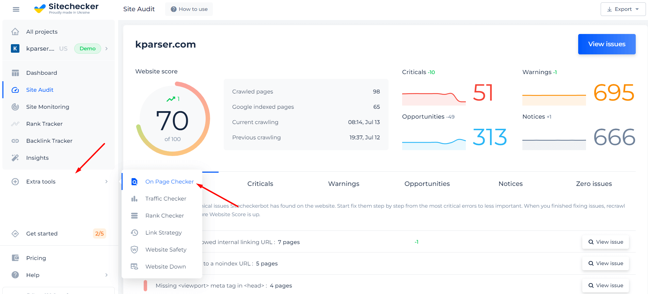Click the Link Strategy history icon

coord(135,232)
